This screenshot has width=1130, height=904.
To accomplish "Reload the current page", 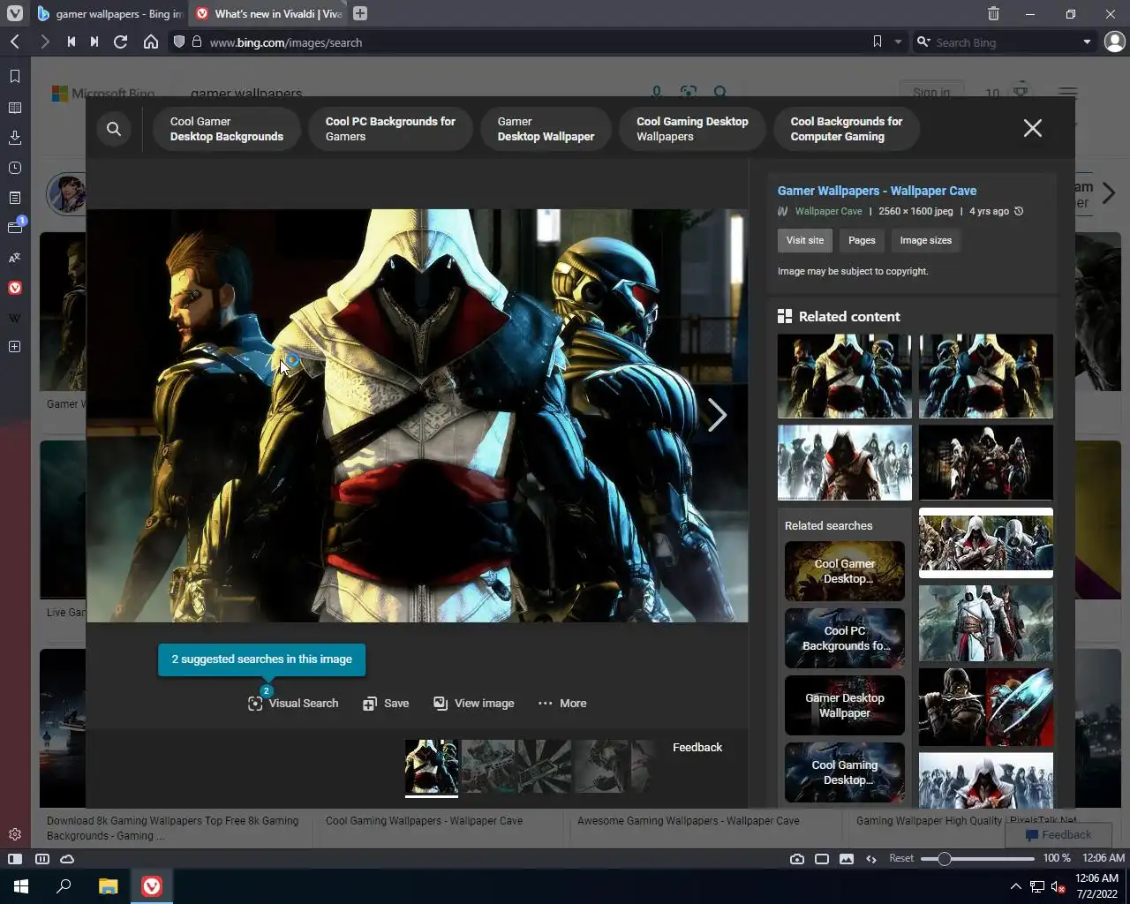I will [121, 41].
